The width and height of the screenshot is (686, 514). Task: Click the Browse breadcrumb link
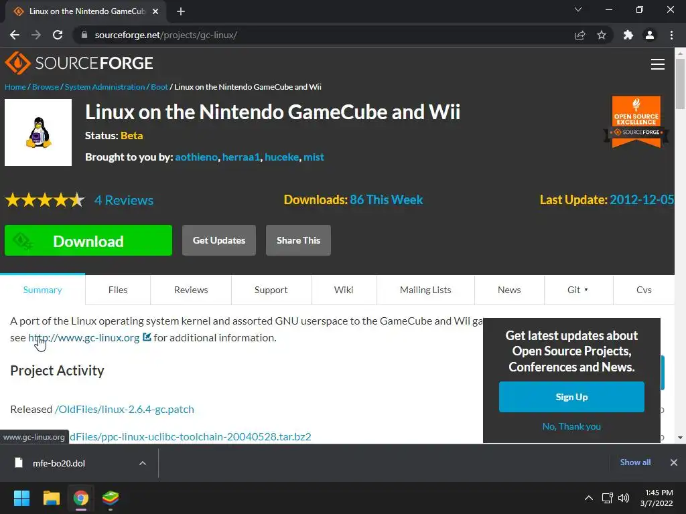pyautogui.click(x=46, y=87)
